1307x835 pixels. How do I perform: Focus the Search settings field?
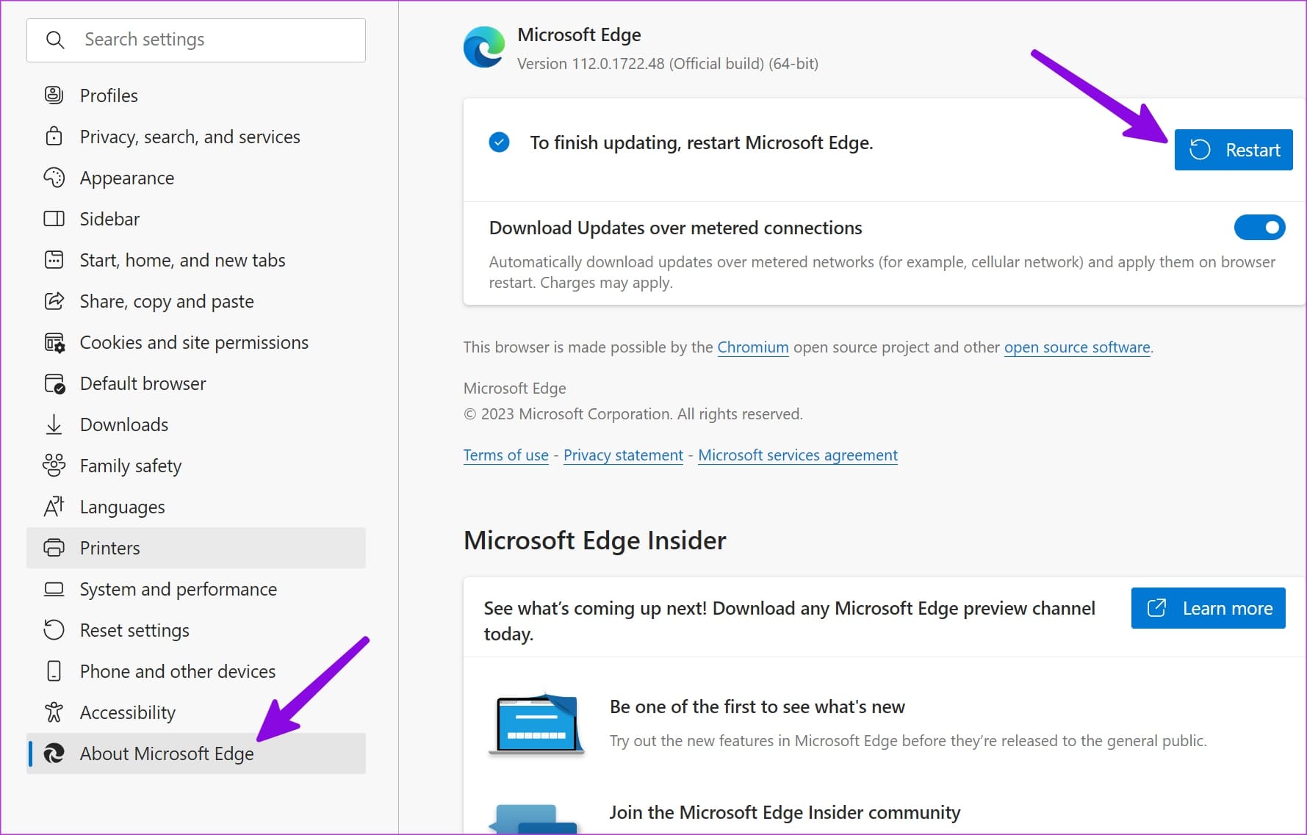(196, 40)
